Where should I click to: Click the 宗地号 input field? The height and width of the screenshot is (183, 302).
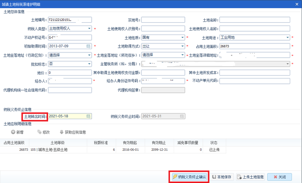pyautogui.click(x=163, y=20)
